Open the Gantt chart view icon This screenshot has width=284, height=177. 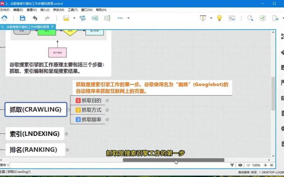(x=232, y=18)
